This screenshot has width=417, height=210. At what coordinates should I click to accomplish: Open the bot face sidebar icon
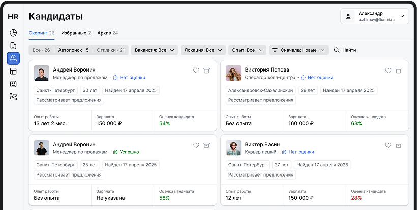[13, 84]
